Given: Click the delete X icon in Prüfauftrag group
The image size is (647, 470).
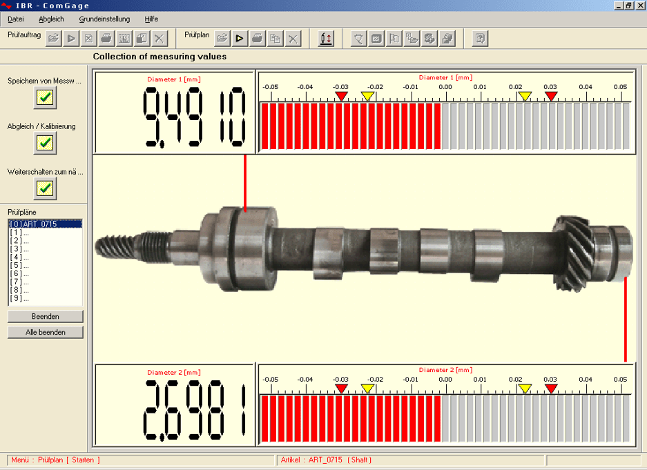Looking at the screenshot, I should [160, 39].
